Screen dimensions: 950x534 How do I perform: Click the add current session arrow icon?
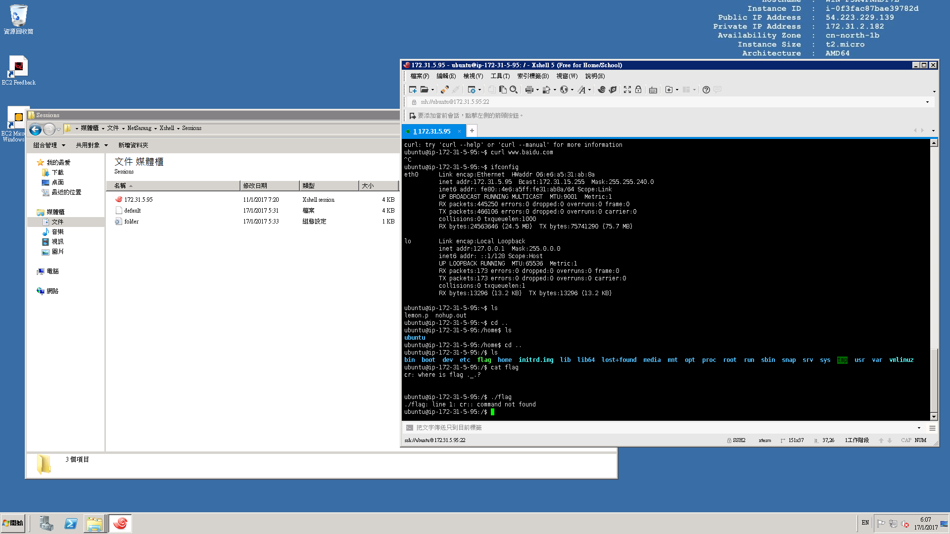point(412,116)
